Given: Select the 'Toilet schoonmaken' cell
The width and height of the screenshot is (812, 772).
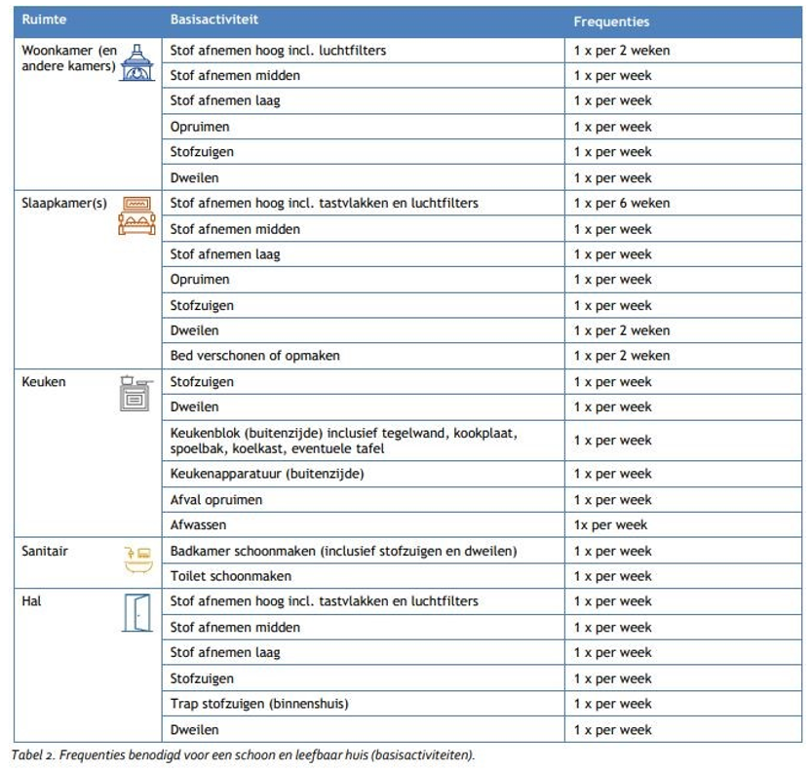Looking at the screenshot, I should point(231,576).
